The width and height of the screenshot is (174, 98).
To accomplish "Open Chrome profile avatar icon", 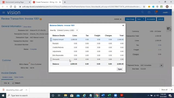I will (x=167, y=7).
